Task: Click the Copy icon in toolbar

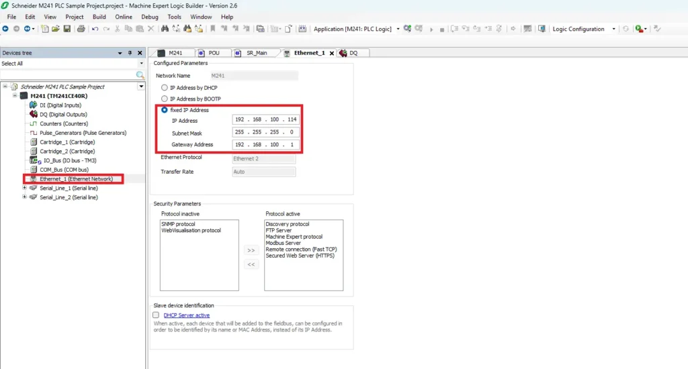Action: click(x=128, y=29)
